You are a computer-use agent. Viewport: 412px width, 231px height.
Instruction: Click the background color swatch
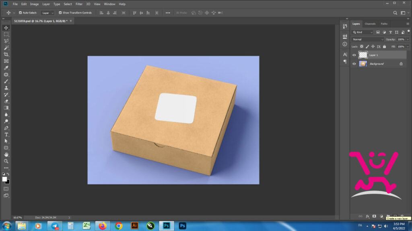8,182
